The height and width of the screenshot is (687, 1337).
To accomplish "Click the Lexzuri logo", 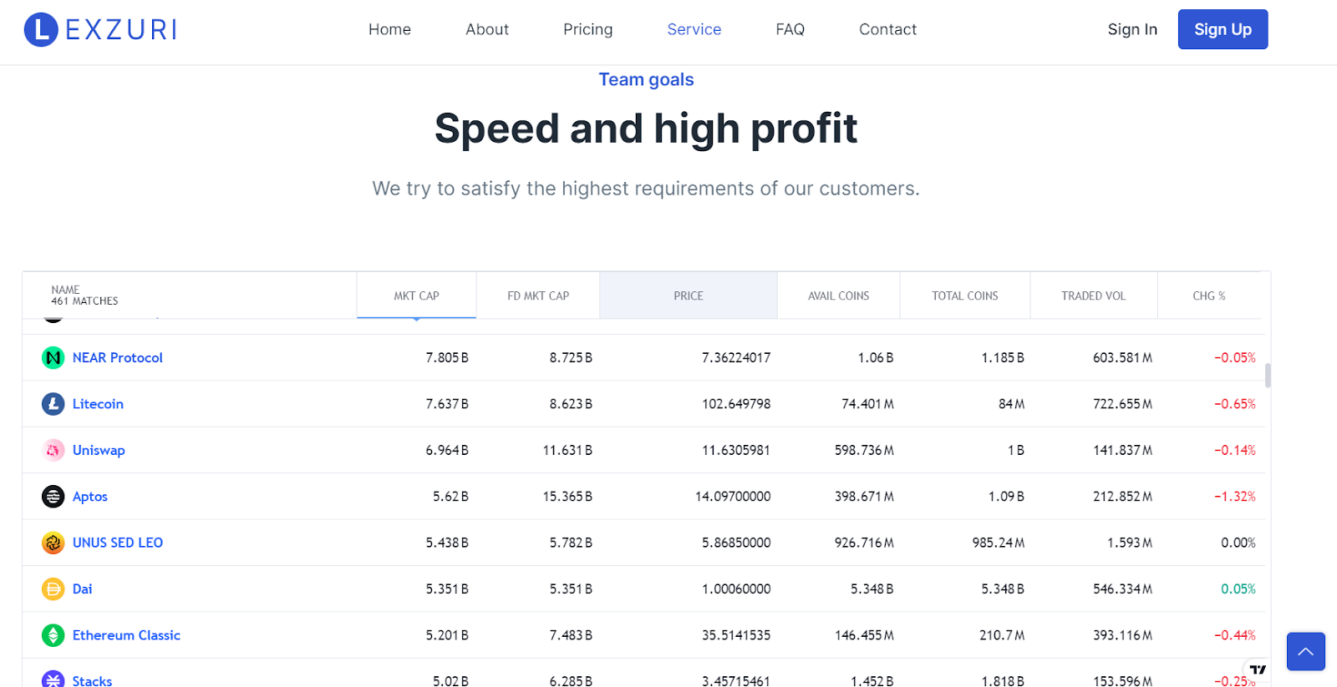I will (100, 29).
